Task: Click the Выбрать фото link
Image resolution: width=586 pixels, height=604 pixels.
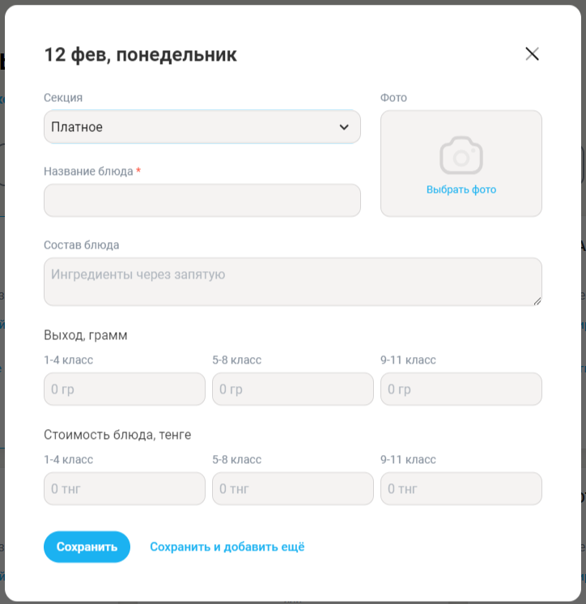Action: tap(461, 189)
